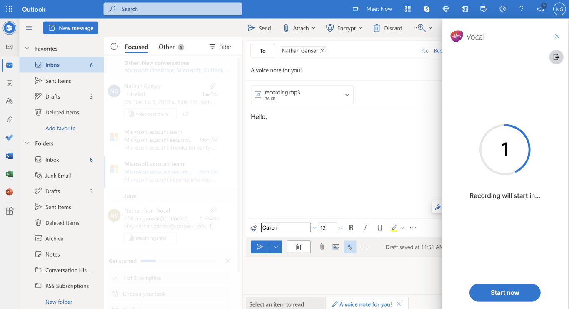Open the Calendar icon in the left rail

coord(9,83)
